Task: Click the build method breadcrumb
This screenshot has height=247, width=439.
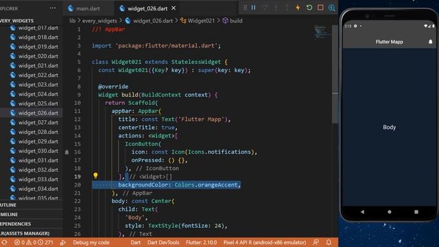Action: point(233,21)
